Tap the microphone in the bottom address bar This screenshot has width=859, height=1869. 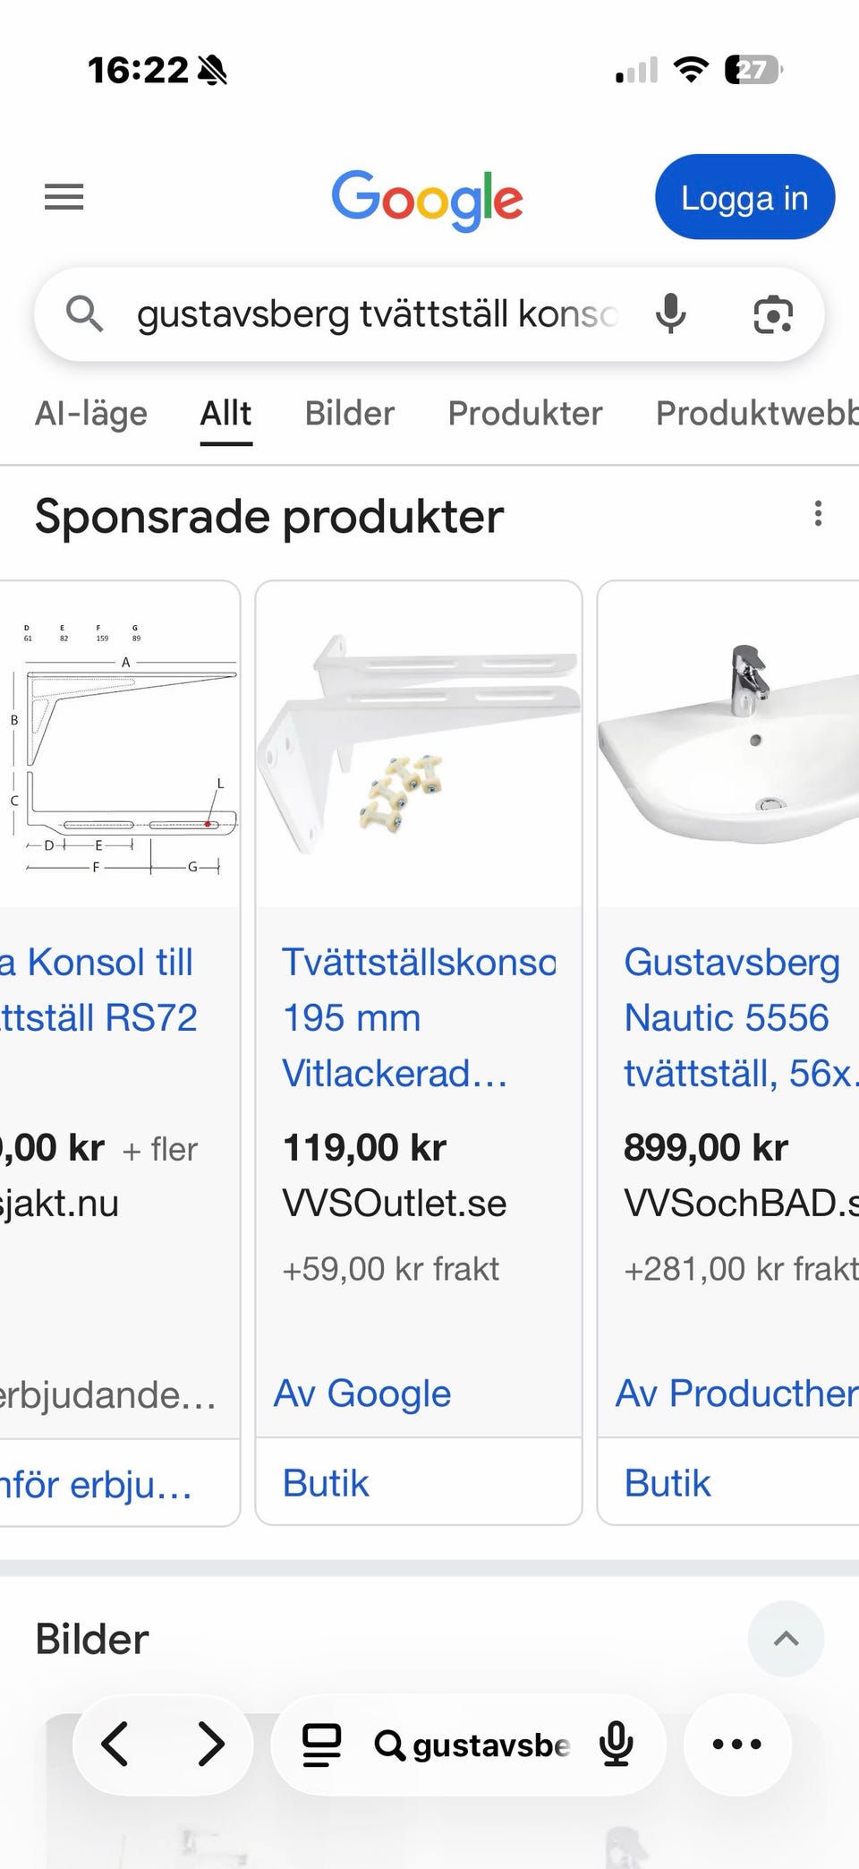tap(617, 1745)
